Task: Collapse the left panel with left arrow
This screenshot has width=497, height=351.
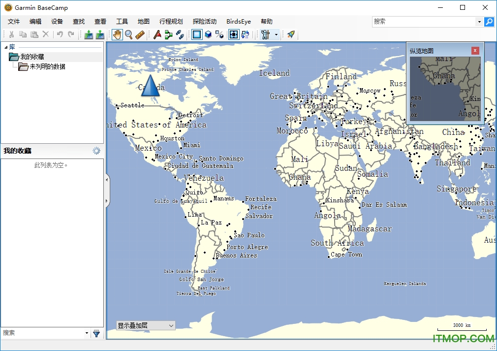Action: coord(107,180)
